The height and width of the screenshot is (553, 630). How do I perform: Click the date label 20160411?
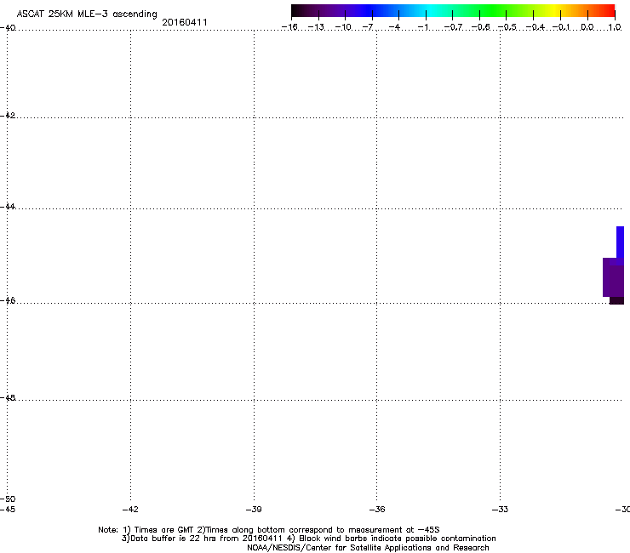point(185,22)
